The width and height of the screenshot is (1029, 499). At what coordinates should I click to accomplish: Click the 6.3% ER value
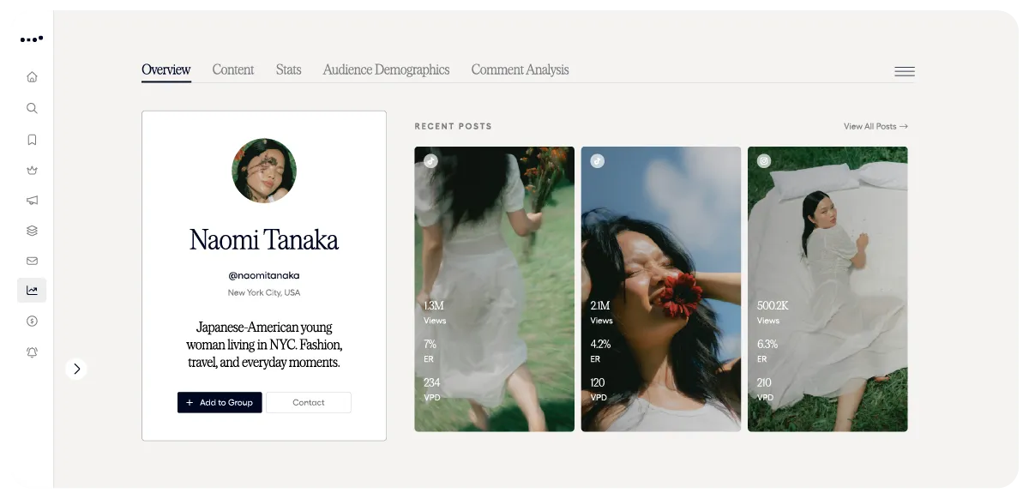(767, 344)
